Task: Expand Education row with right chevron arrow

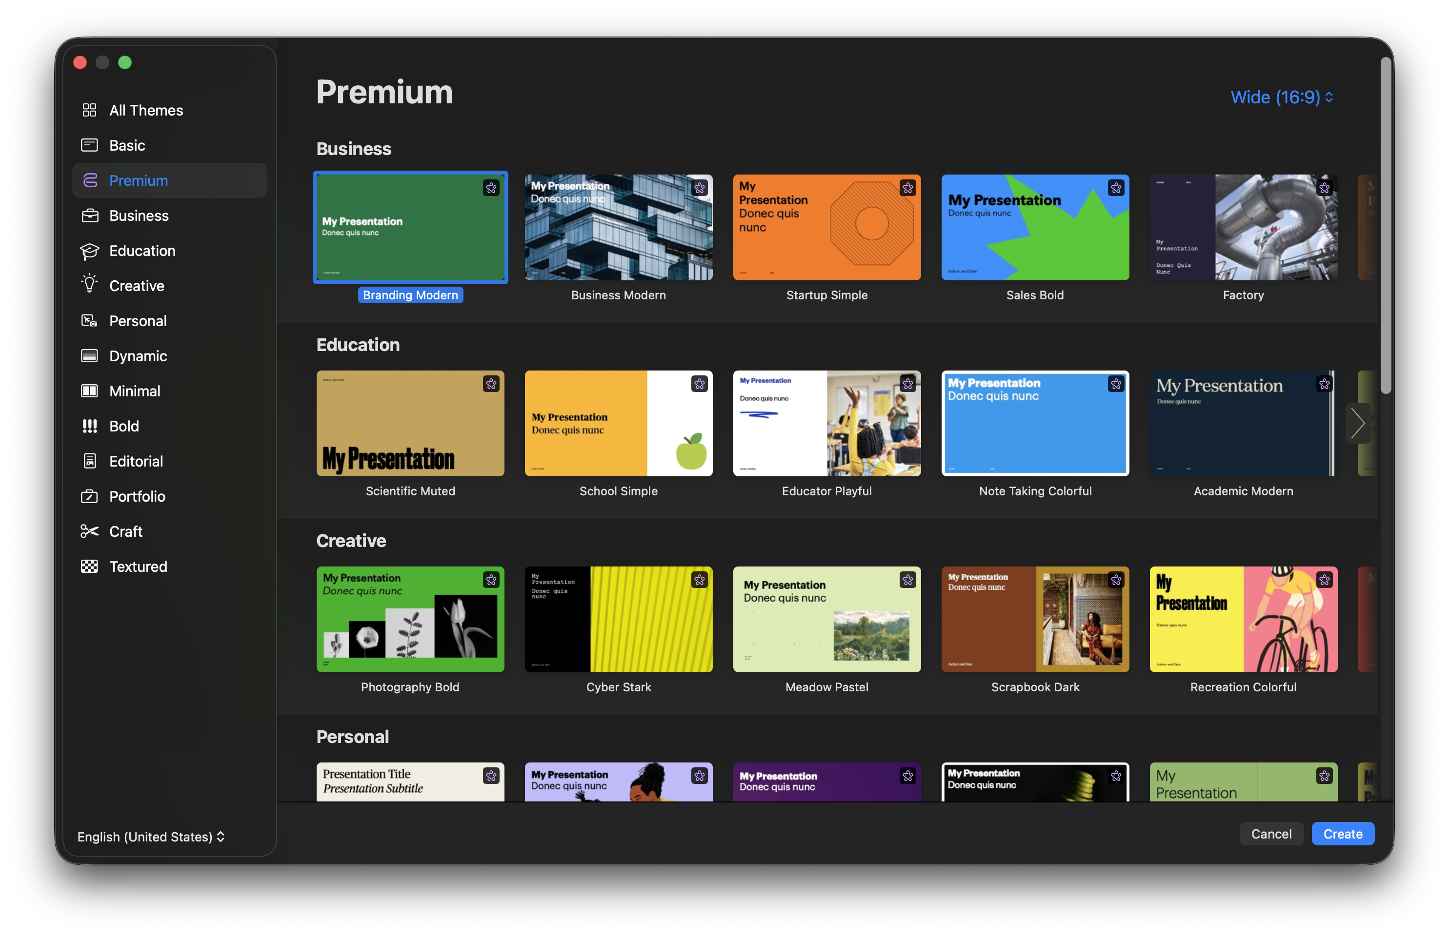Action: point(1357,424)
